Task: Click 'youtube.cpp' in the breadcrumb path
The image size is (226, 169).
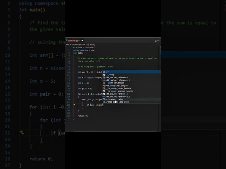Action: pos(79,45)
